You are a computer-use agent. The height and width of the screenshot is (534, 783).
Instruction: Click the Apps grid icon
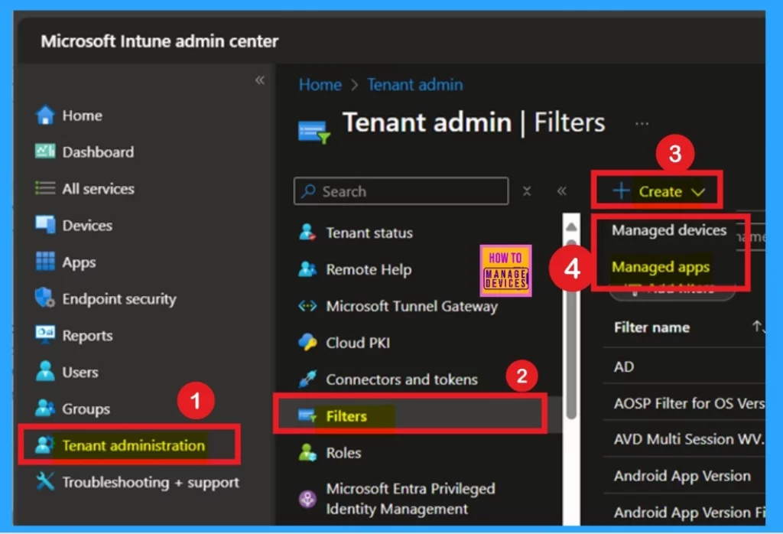point(45,261)
